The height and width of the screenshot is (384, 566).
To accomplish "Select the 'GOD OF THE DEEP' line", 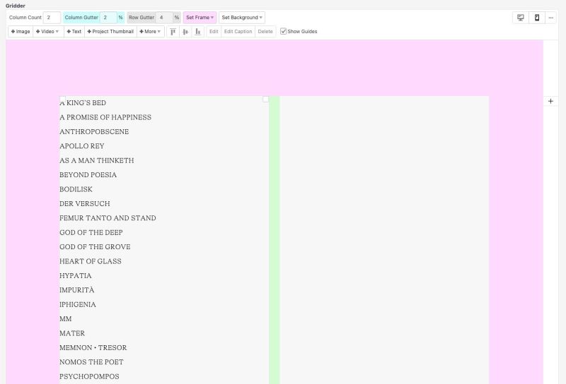I will (91, 233).
